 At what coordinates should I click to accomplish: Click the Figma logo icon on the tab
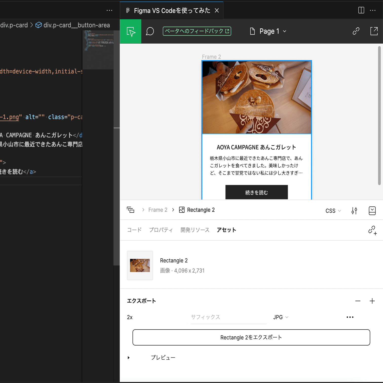pos(128,10)
